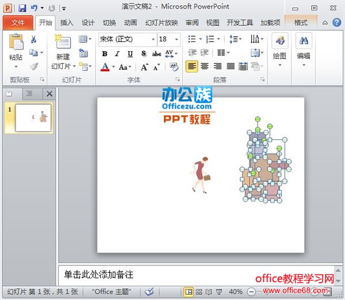Image resolution: width=345 pixels, height=300 pixels.
Task: Open Change Case Aa dropdown
Action: 125,67
